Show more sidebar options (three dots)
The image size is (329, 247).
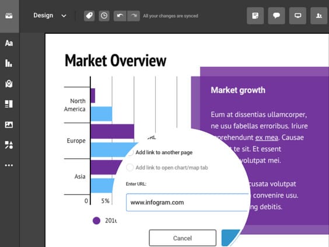(9, 165)
